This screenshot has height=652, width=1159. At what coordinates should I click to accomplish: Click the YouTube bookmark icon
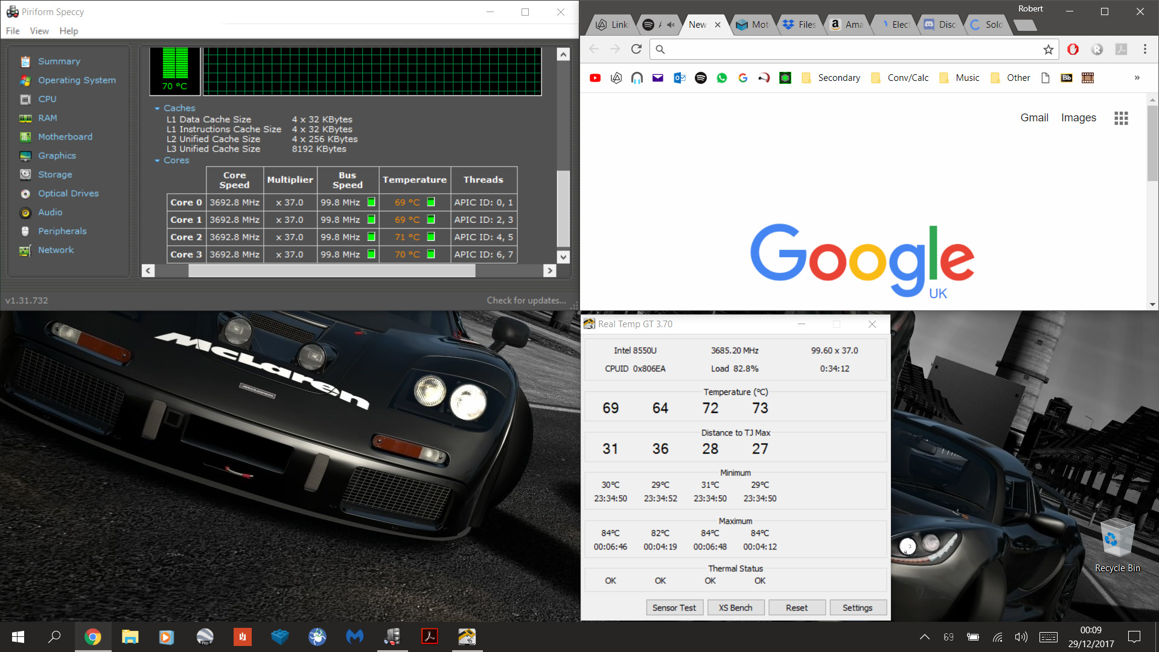pos(595,78)
